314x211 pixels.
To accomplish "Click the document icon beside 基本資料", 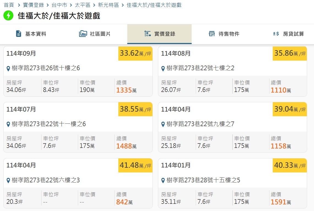I will 18,34.
